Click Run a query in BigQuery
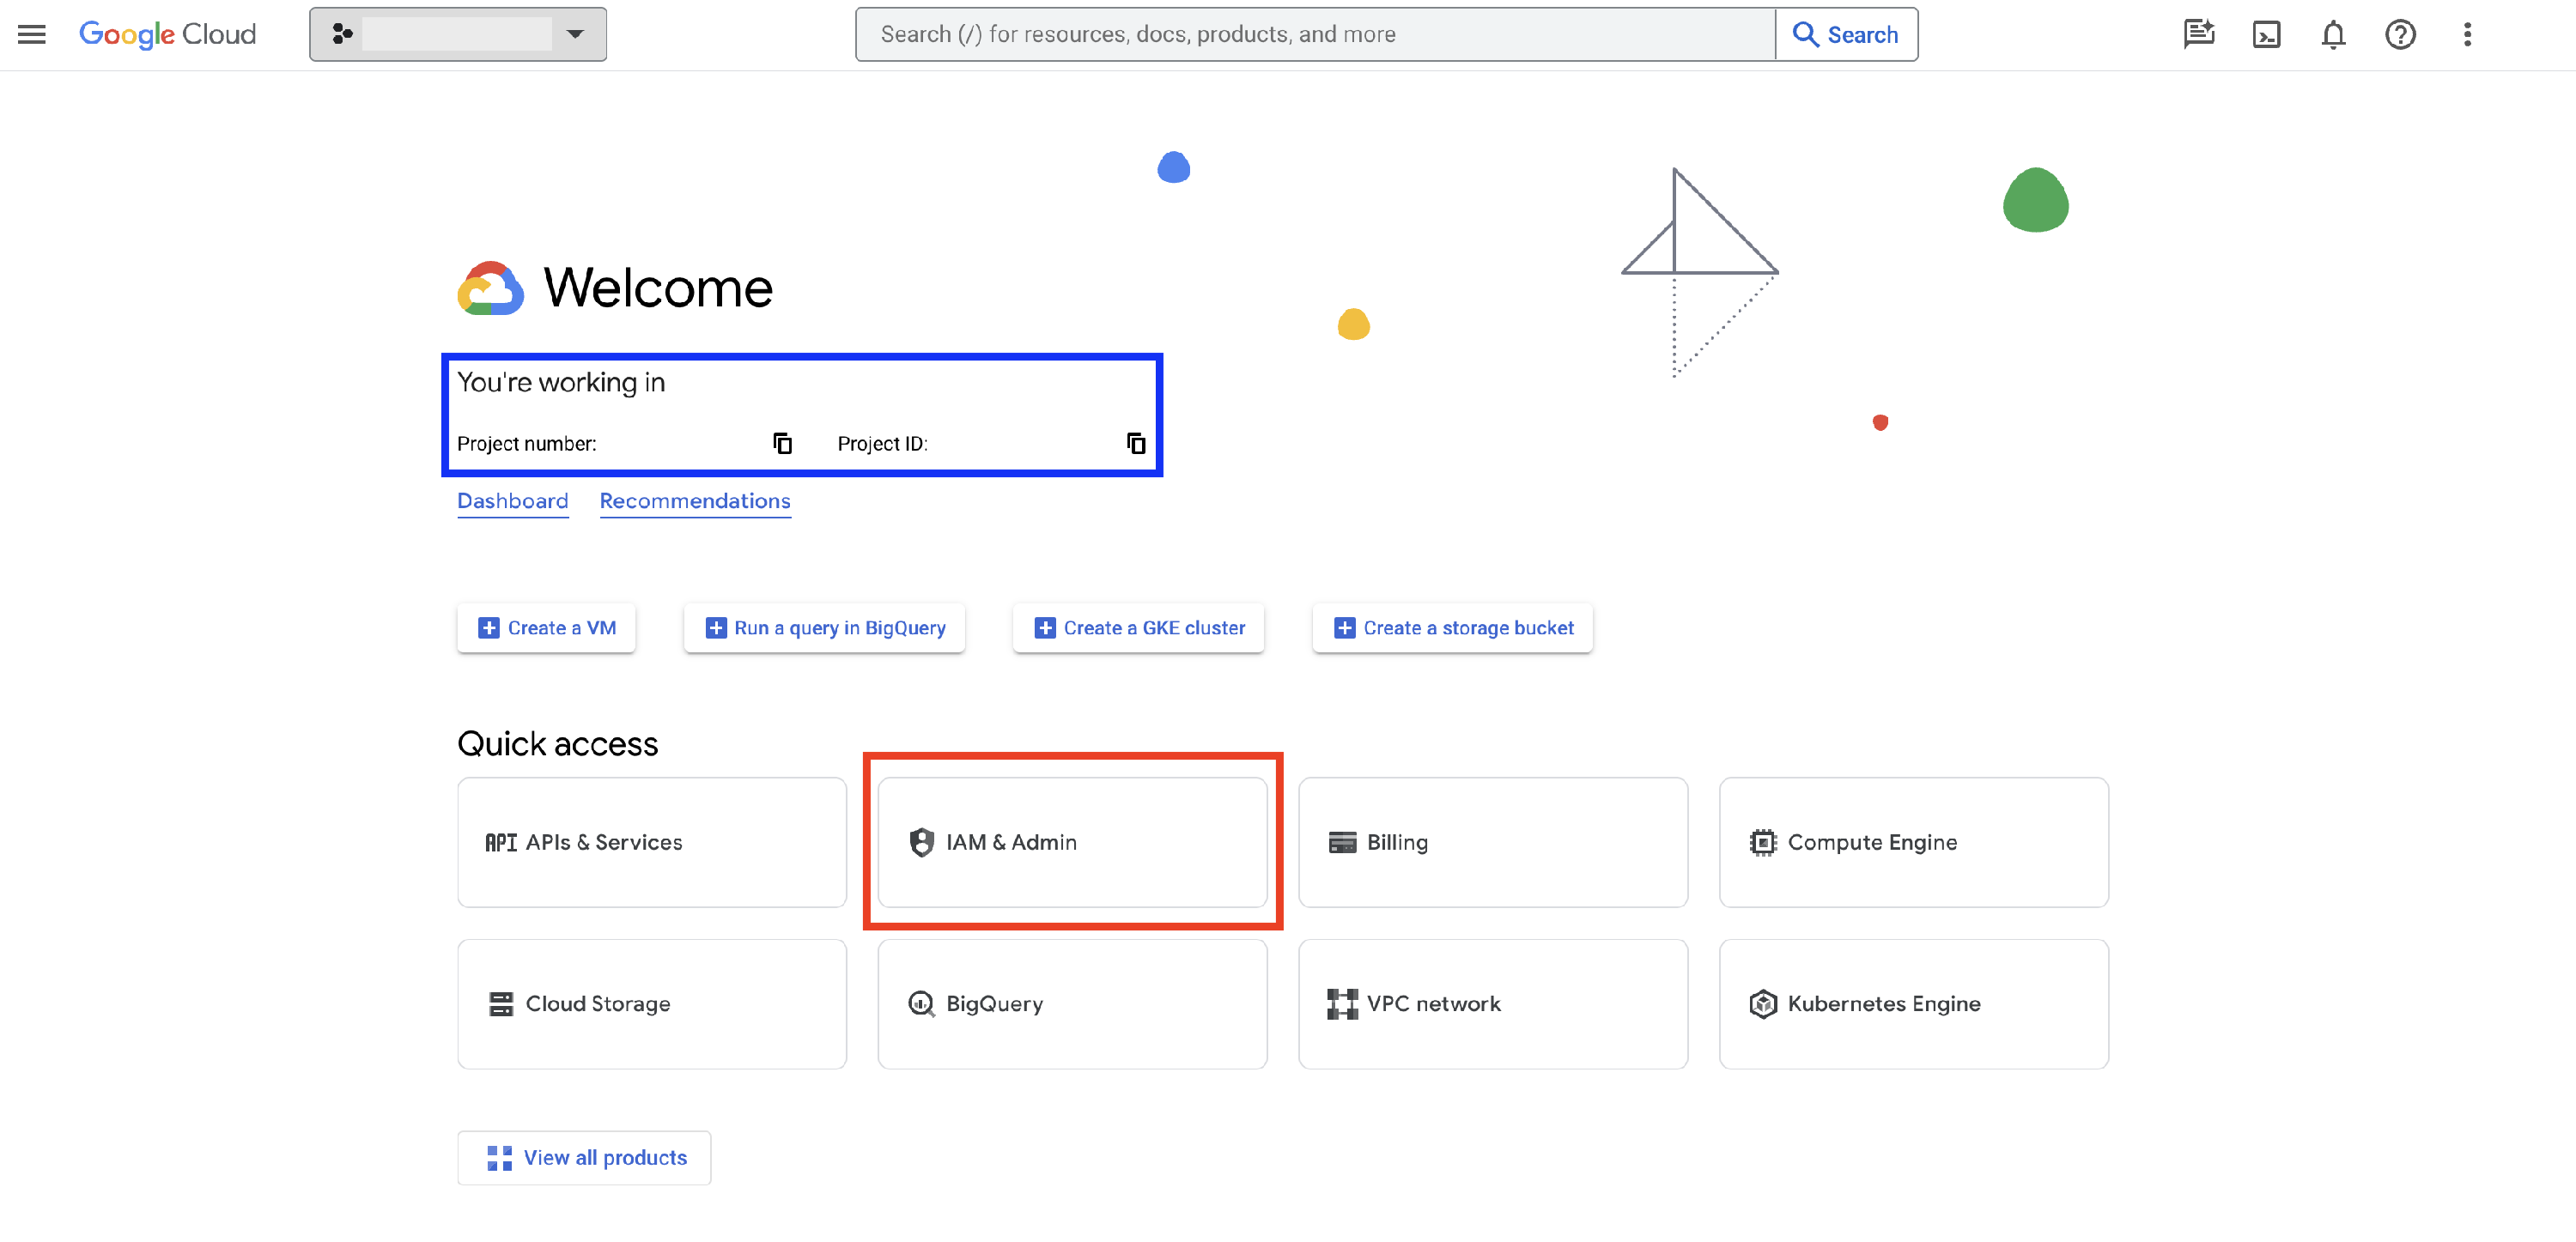Image resolution: width=2576 pixels, height=1242 pixels. click(x=824, y=627)
